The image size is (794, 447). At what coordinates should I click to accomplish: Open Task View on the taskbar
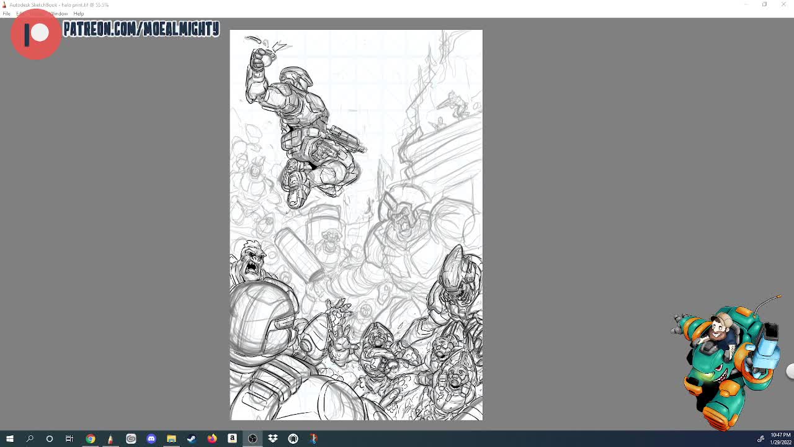pos(69,439)
